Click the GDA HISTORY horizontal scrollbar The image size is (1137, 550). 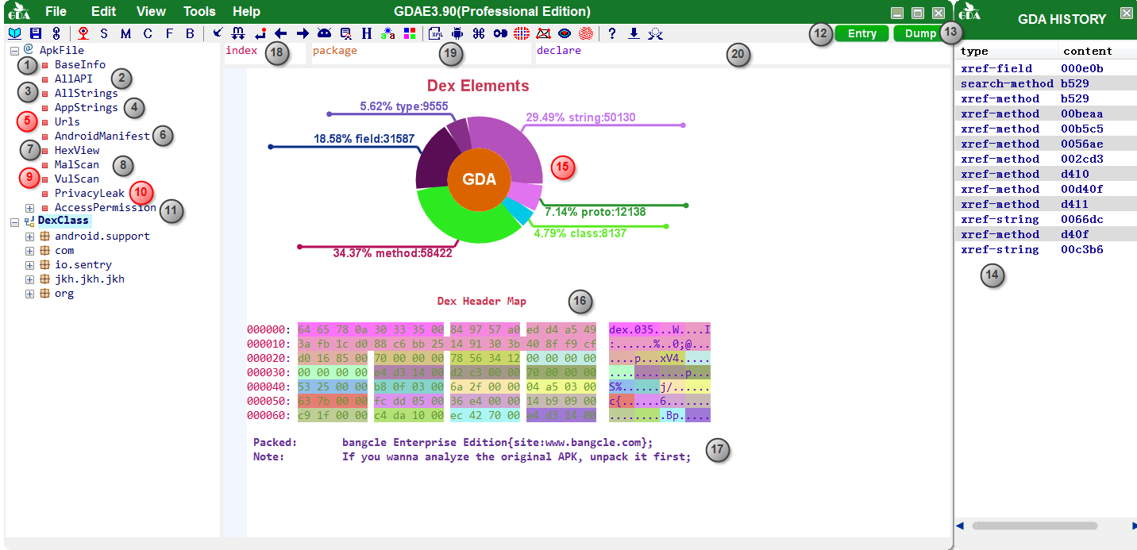(1034, 525)
